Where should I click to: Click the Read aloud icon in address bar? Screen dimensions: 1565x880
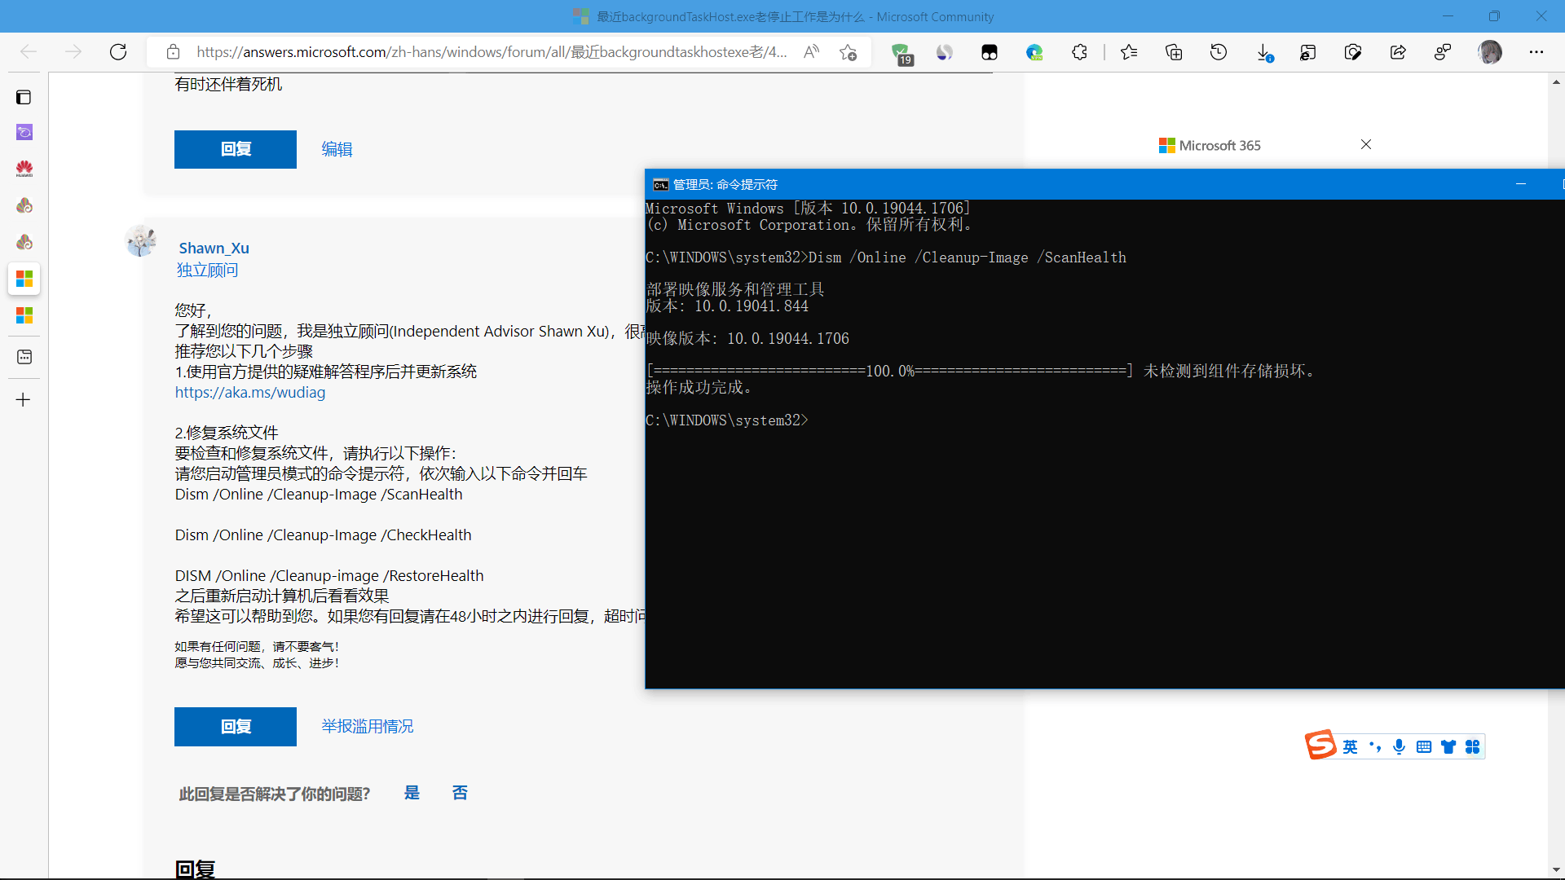tap(811, 52)
